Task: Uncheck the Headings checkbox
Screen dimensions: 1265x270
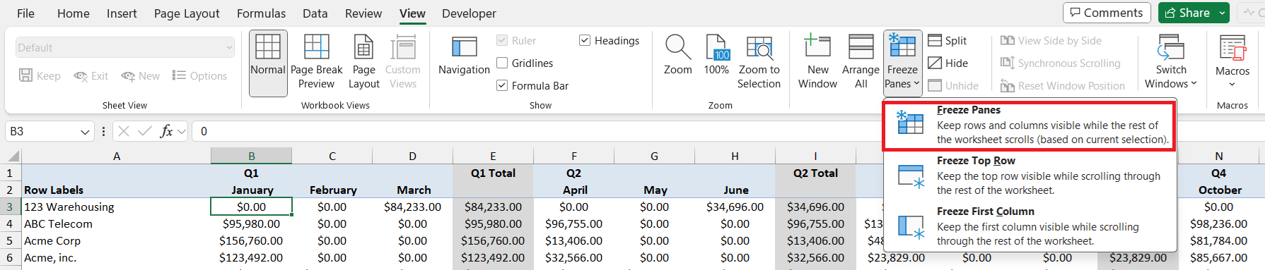Action: click(x=585, y=41)
